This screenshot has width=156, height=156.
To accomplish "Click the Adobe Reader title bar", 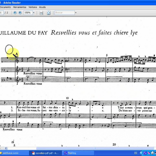I will point(78,2).
